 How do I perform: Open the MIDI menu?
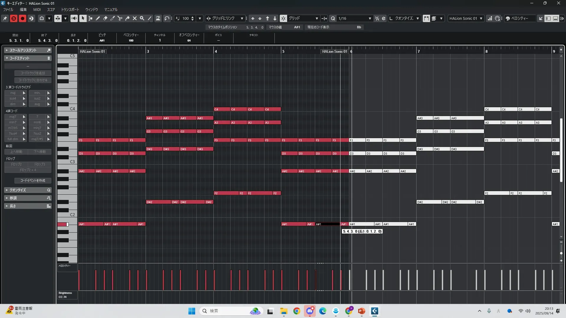click(37, 9)
